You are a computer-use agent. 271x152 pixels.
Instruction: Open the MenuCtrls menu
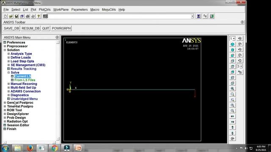click(x=109, y=10)
